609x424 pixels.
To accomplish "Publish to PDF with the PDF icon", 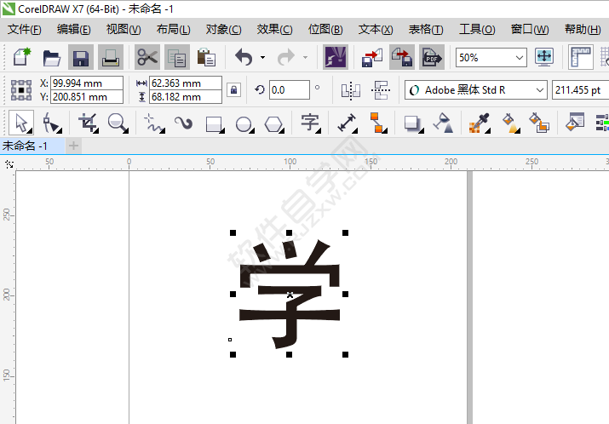I will [x=432, y=57].
